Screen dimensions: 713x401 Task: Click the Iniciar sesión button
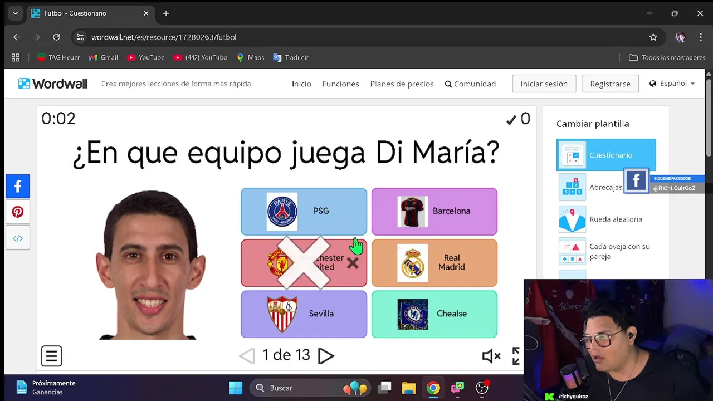544,84
